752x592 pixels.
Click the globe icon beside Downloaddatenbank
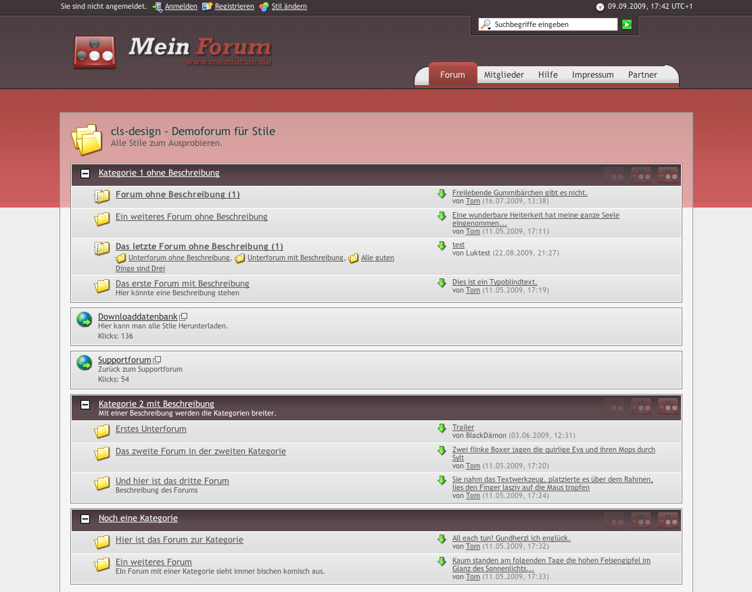click(84, 320)
